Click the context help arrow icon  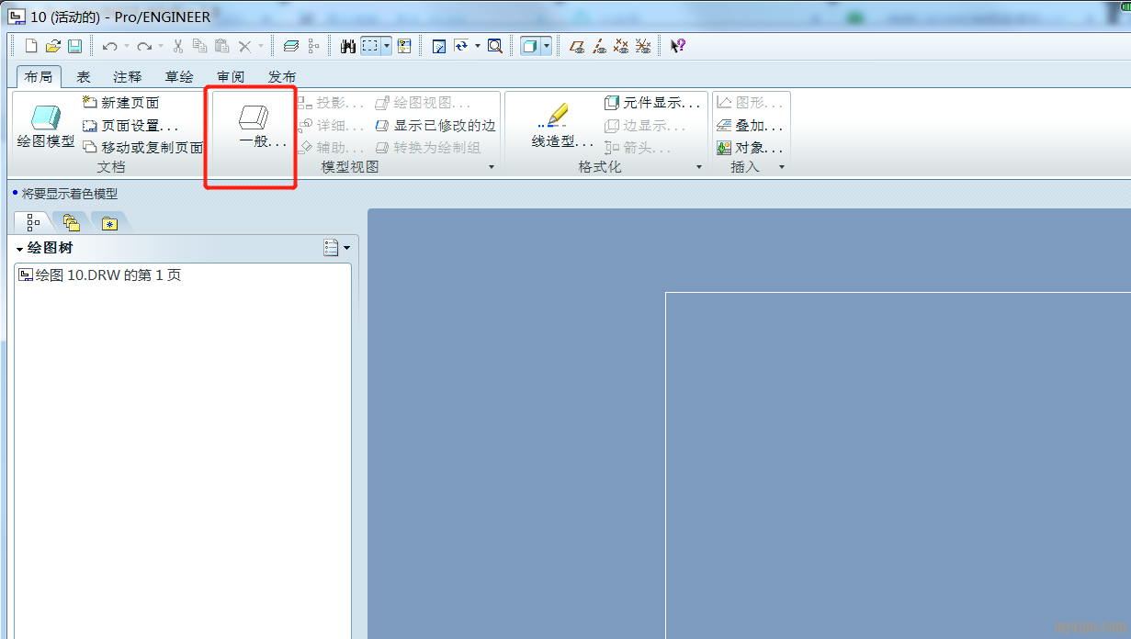click(677, 46)
